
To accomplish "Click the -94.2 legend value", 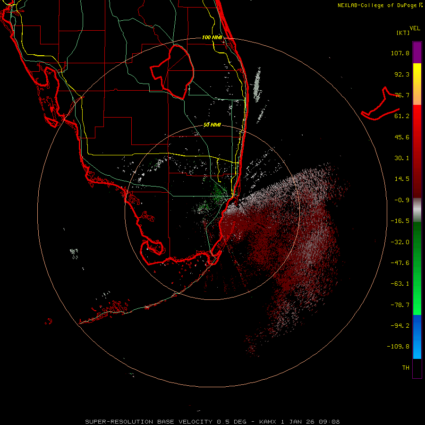I will click(x=400, y=325).
